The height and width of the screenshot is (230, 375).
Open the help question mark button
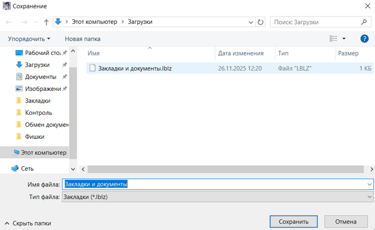(364, 39)
